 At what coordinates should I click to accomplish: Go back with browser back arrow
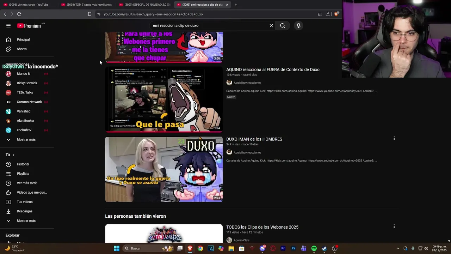tap(5, 14)
